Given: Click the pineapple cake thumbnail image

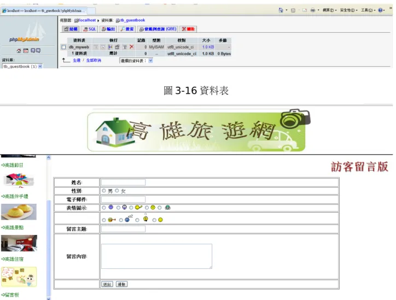Looking at the screenshot, I should coord(19,212).
